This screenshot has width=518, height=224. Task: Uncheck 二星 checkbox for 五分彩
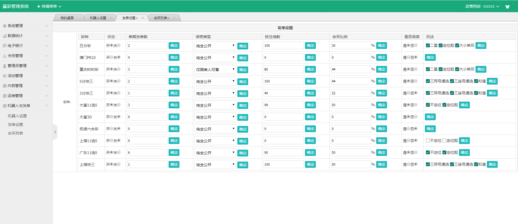coord(428,45)
